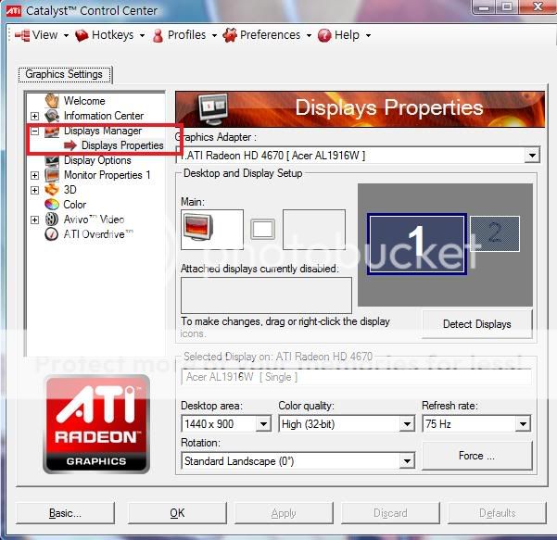Select disabled display 2 in preview
This screenshot has width=557, height=540.
[494, 233]
